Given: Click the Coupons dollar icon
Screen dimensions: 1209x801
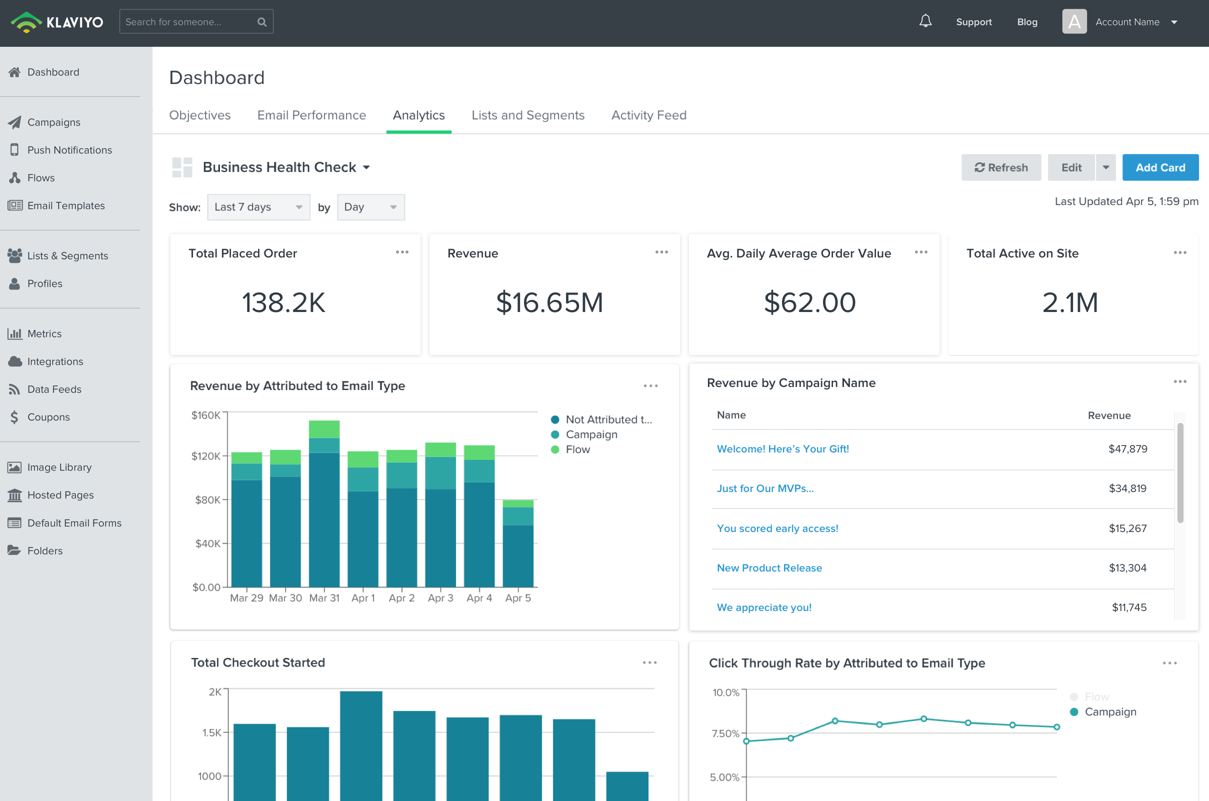Looking at the screenshot, I should click(14, 417).
